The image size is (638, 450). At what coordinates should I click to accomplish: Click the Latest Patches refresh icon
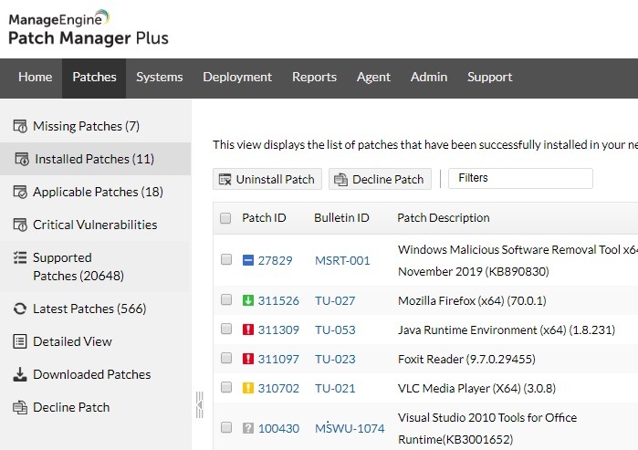click(20, 309)
